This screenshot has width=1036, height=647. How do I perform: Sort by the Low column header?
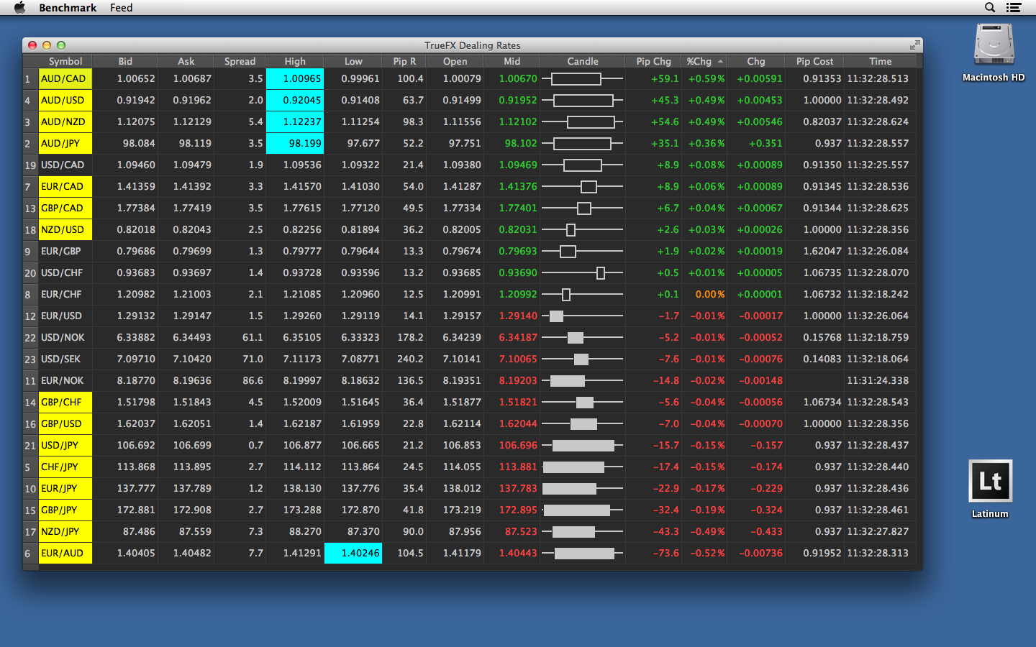coord(353,61)
